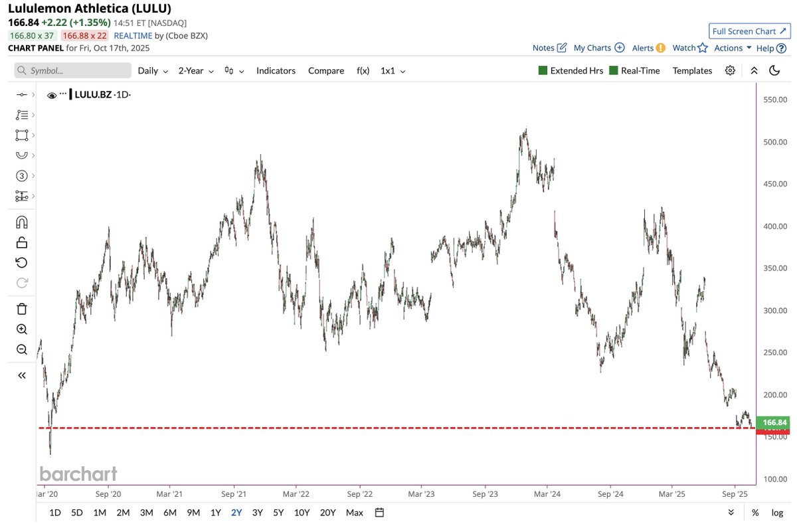Unlock drawings via the padlock icon
The image size is (797, 524).
coord(21,242)
